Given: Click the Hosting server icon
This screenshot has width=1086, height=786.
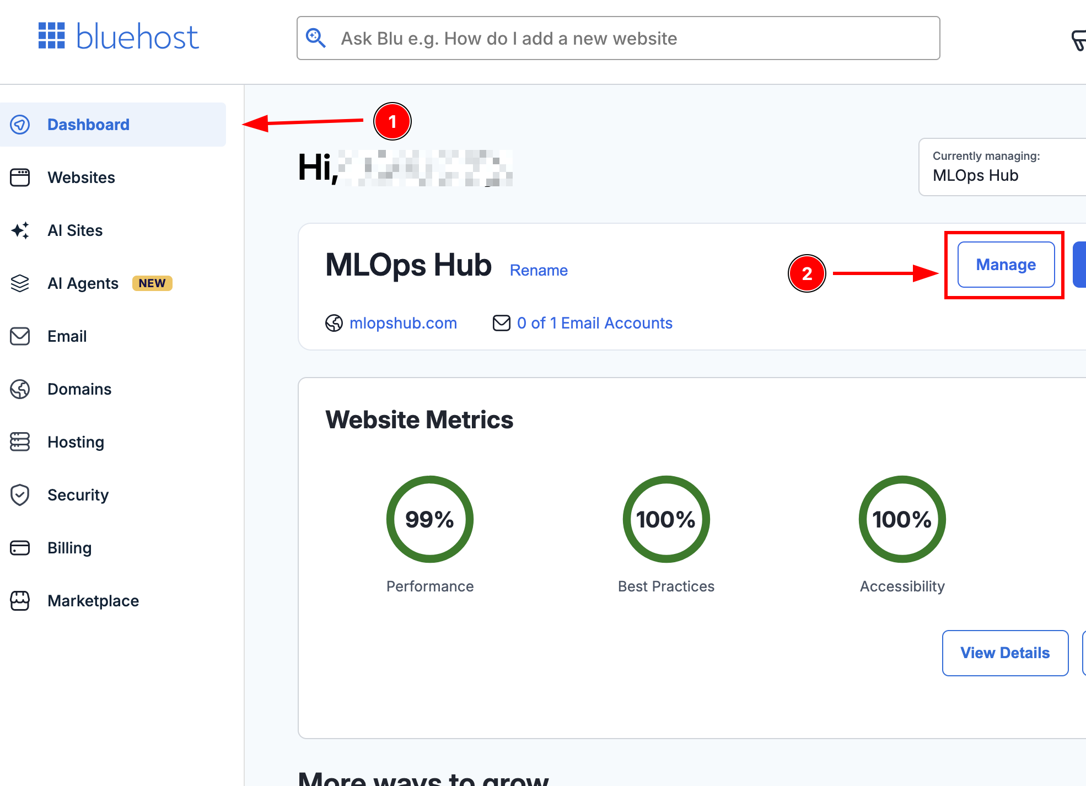Looking at the screenshot, I should pyautogui.click(x=20, y=442).
